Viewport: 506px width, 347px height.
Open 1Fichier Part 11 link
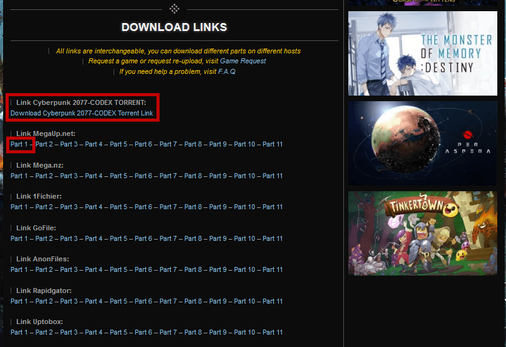click(x=273, y=207)
